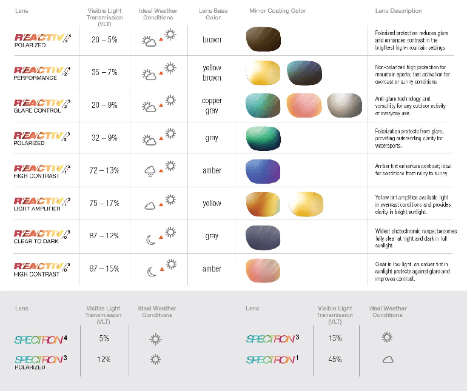Click the plain cloud icon in Light Amplifier row

click(x=150, y=206)
